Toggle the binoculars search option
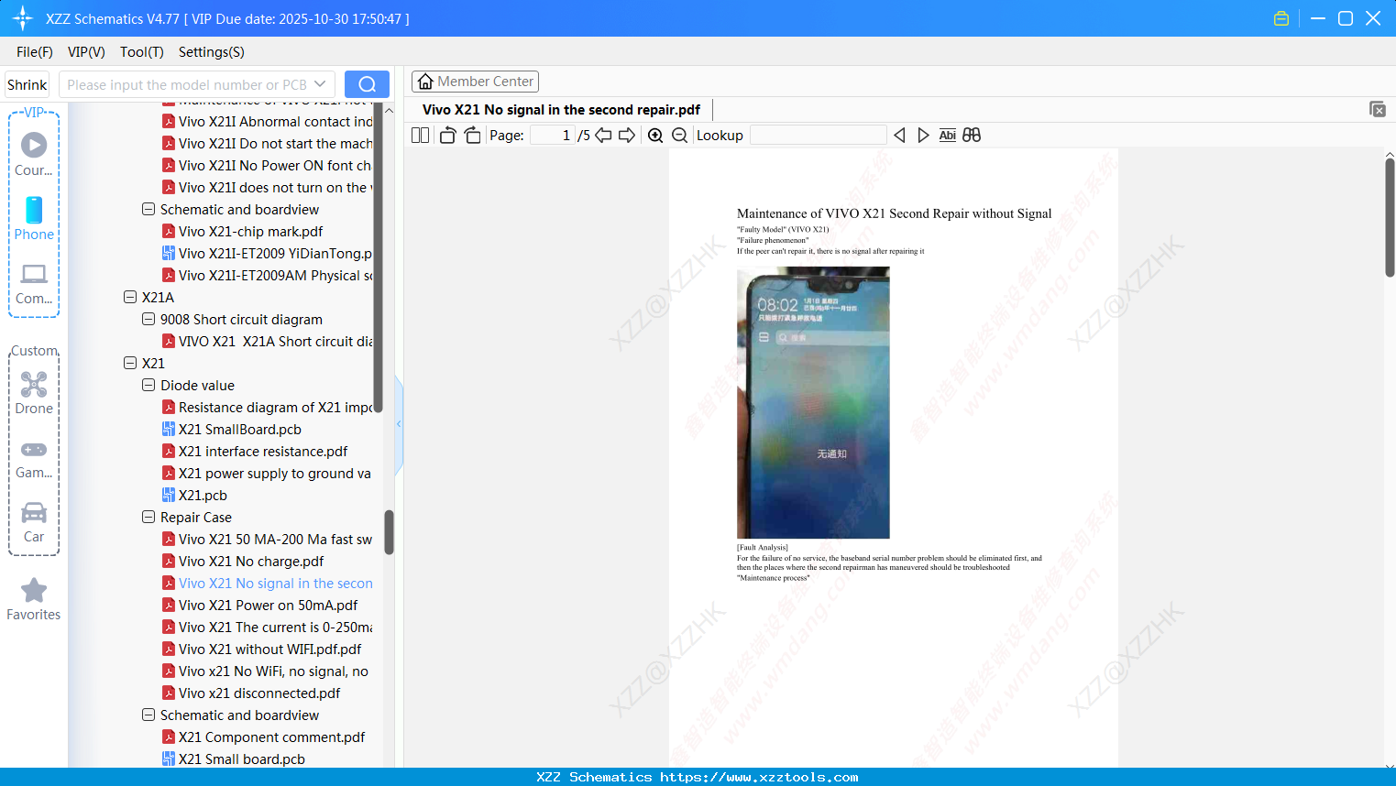The height and width of the screenshot is (786, 1396). [x=972, y=135]
